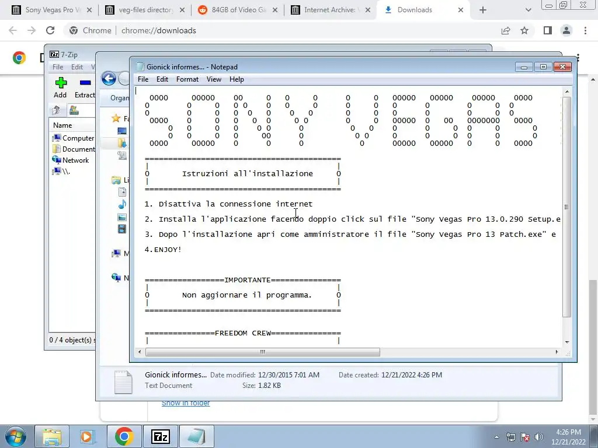
Task: Click Notepad vertical scrollbar down arrow
Action: tap(566, 342)
